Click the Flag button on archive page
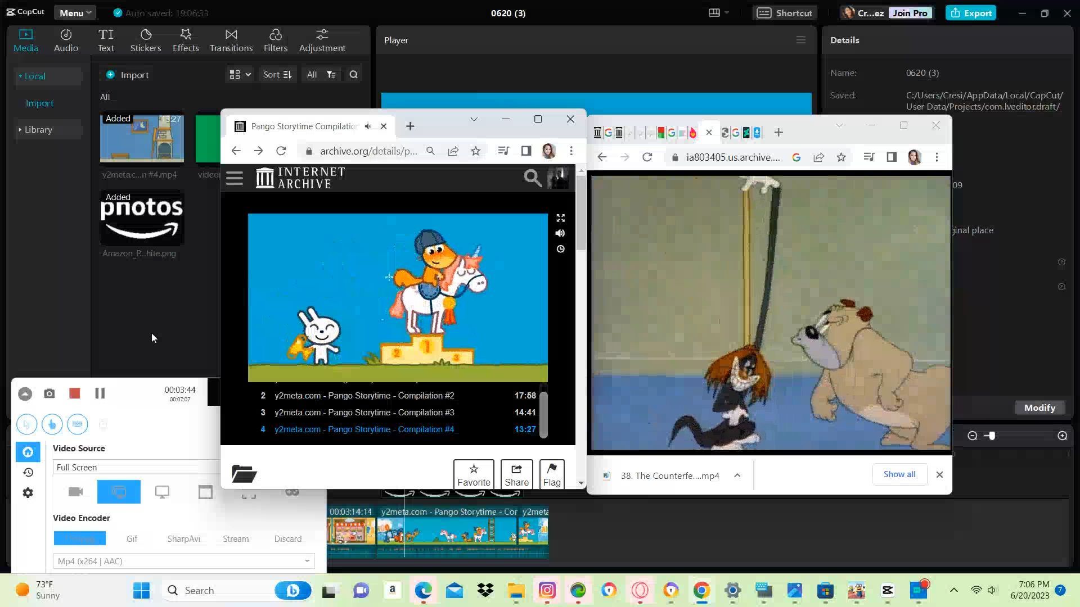 pos(552,474)
